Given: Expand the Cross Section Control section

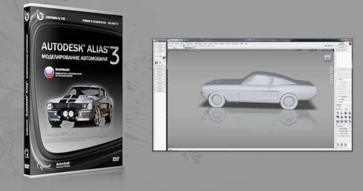Looking at the screenshot, I should click(337, 136).
